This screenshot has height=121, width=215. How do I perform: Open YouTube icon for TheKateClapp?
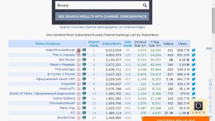click(x=79, y=70)
